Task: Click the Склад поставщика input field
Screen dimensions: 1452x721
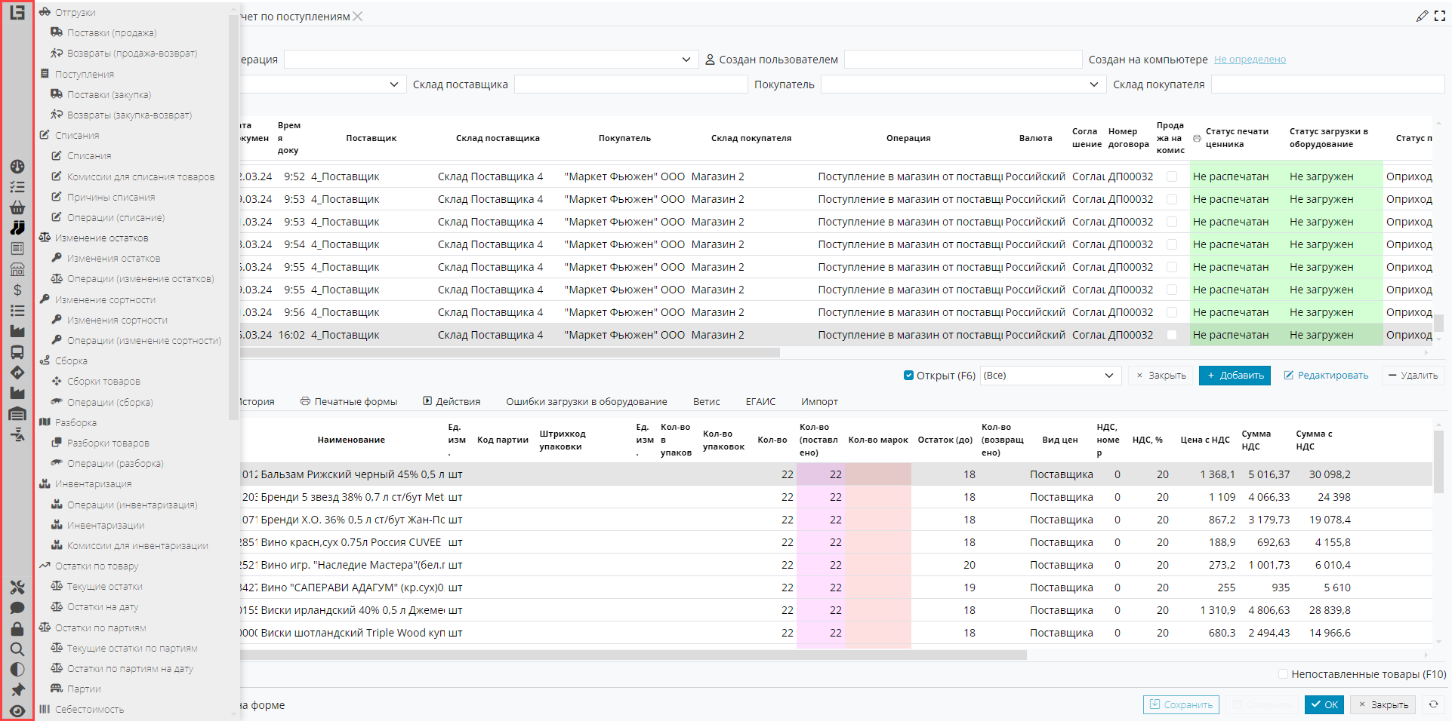Action: click(630, 84)
